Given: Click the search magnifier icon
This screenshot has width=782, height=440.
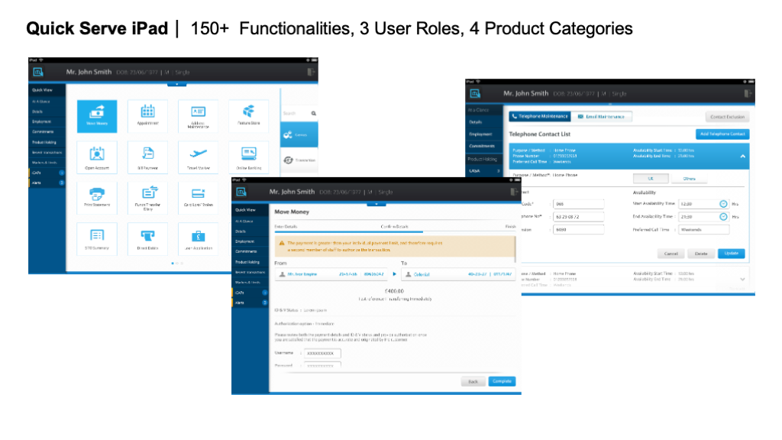Looking at the screenshot, I should 312,113.
